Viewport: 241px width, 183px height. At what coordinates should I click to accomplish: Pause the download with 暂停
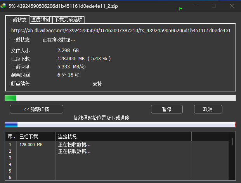click(x=167, y=109)
